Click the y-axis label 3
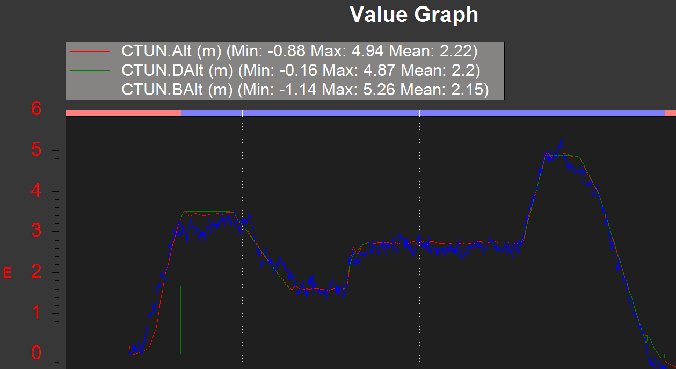Image resolution: width=676 pixels, height=369 pixels. pyautogui.click(x=36, y=231)
